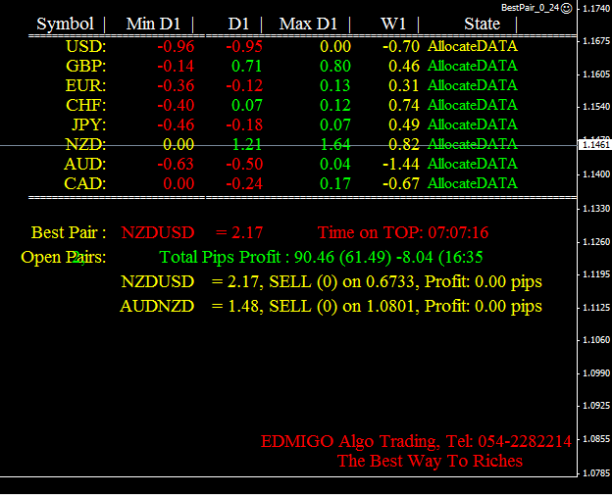This screenshot has width=612, height=495.
Task: Click the Best Pair : label
Action: coord(69,232)
